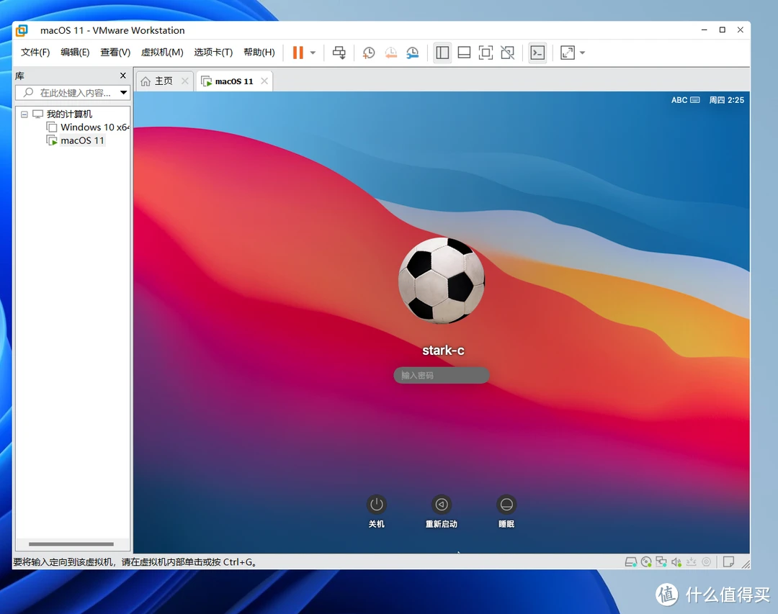The height and width of the screenshot is (614, 778).
Task: Toggle the Library sidebar visibility
Action: (x=442, y=53)
